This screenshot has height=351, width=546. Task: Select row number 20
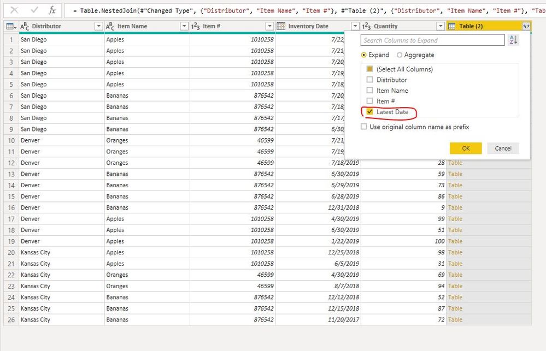[x=11, y=253]
